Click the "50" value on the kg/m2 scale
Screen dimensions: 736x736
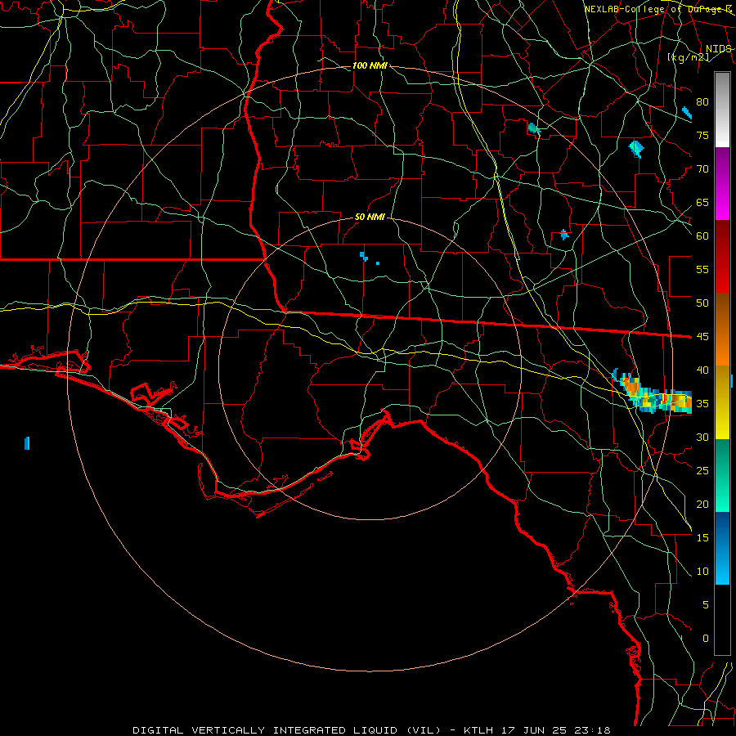coord(702,303)
